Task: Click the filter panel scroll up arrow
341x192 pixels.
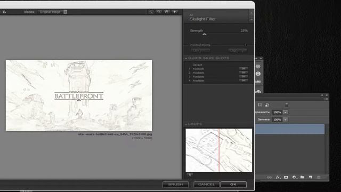Action: pos(251,13)
